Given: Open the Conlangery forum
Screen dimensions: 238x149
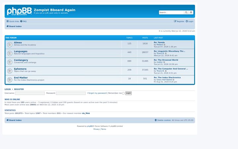Looking at the screenshot, I should [21, 60].
